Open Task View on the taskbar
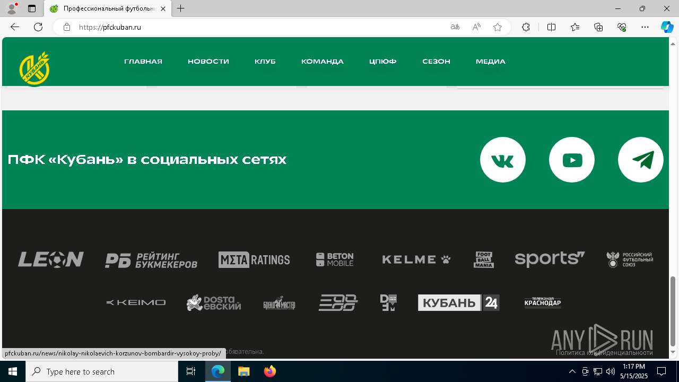679x382 pixels. (x=191, y=371)
